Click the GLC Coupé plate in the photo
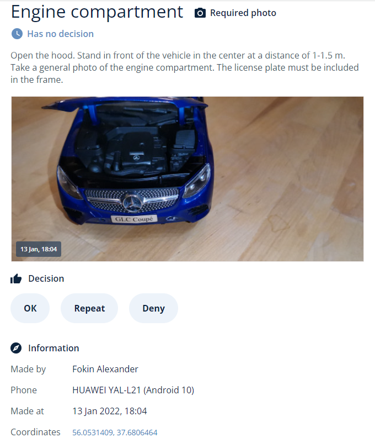 click(134, 219)
